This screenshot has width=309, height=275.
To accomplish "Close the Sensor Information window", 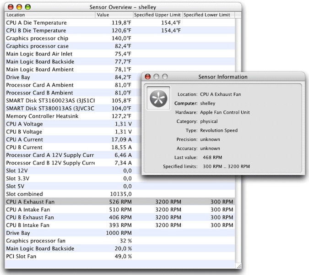I will point(148,77).
